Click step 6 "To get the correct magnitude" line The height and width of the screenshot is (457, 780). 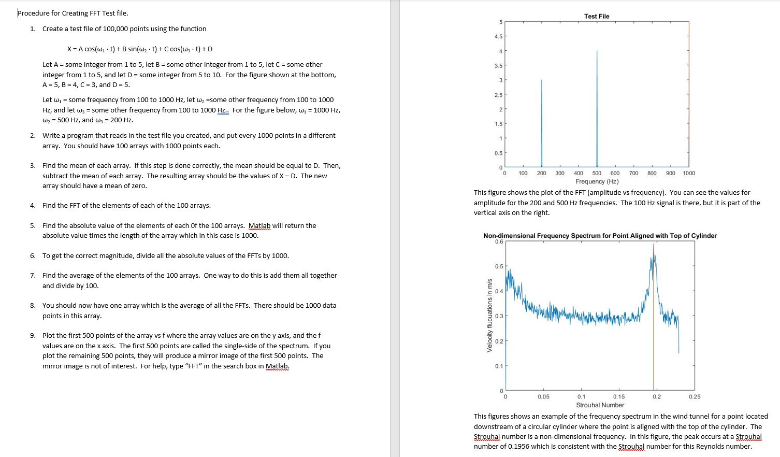(x=166, y=256)
